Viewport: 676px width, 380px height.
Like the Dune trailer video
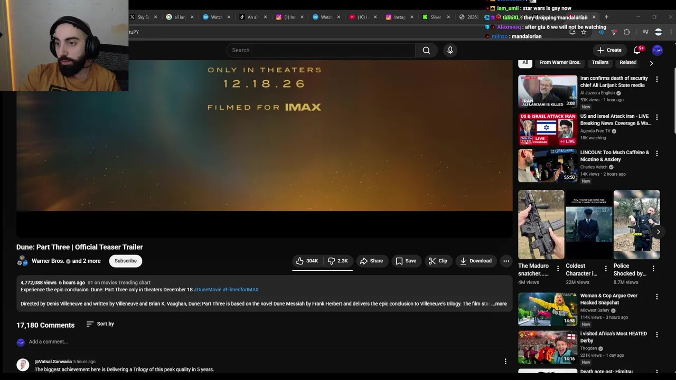307,261
